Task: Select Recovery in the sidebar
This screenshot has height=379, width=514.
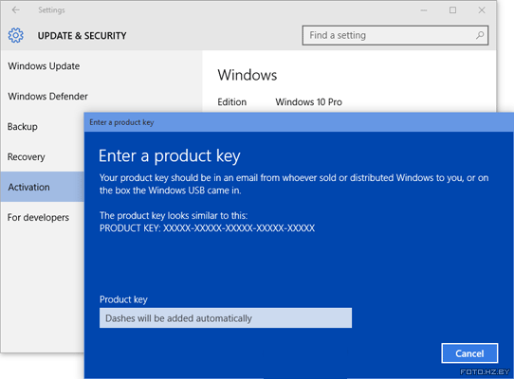Action: click(x=27, y=157)
